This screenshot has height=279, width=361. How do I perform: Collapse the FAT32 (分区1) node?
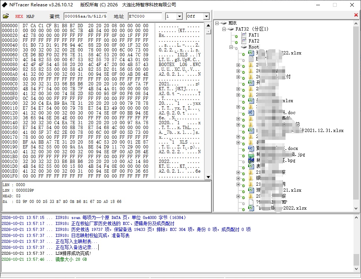(x=224, y=29)
